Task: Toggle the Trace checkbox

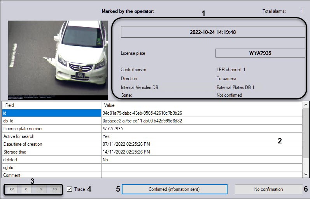Action: click(70, 189)
